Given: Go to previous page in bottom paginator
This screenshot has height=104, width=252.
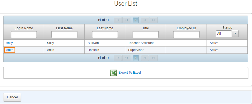Looking at the screenshot, I should 126,58.
